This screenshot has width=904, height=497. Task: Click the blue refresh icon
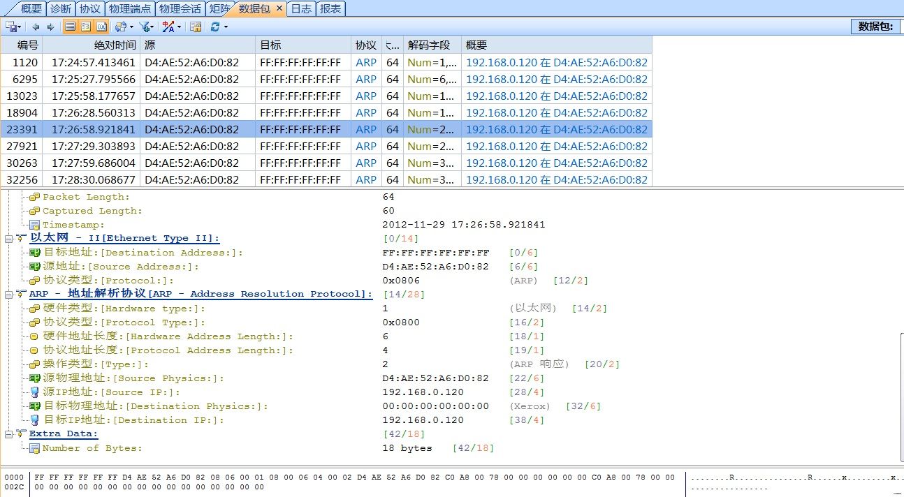coord(215,27)
